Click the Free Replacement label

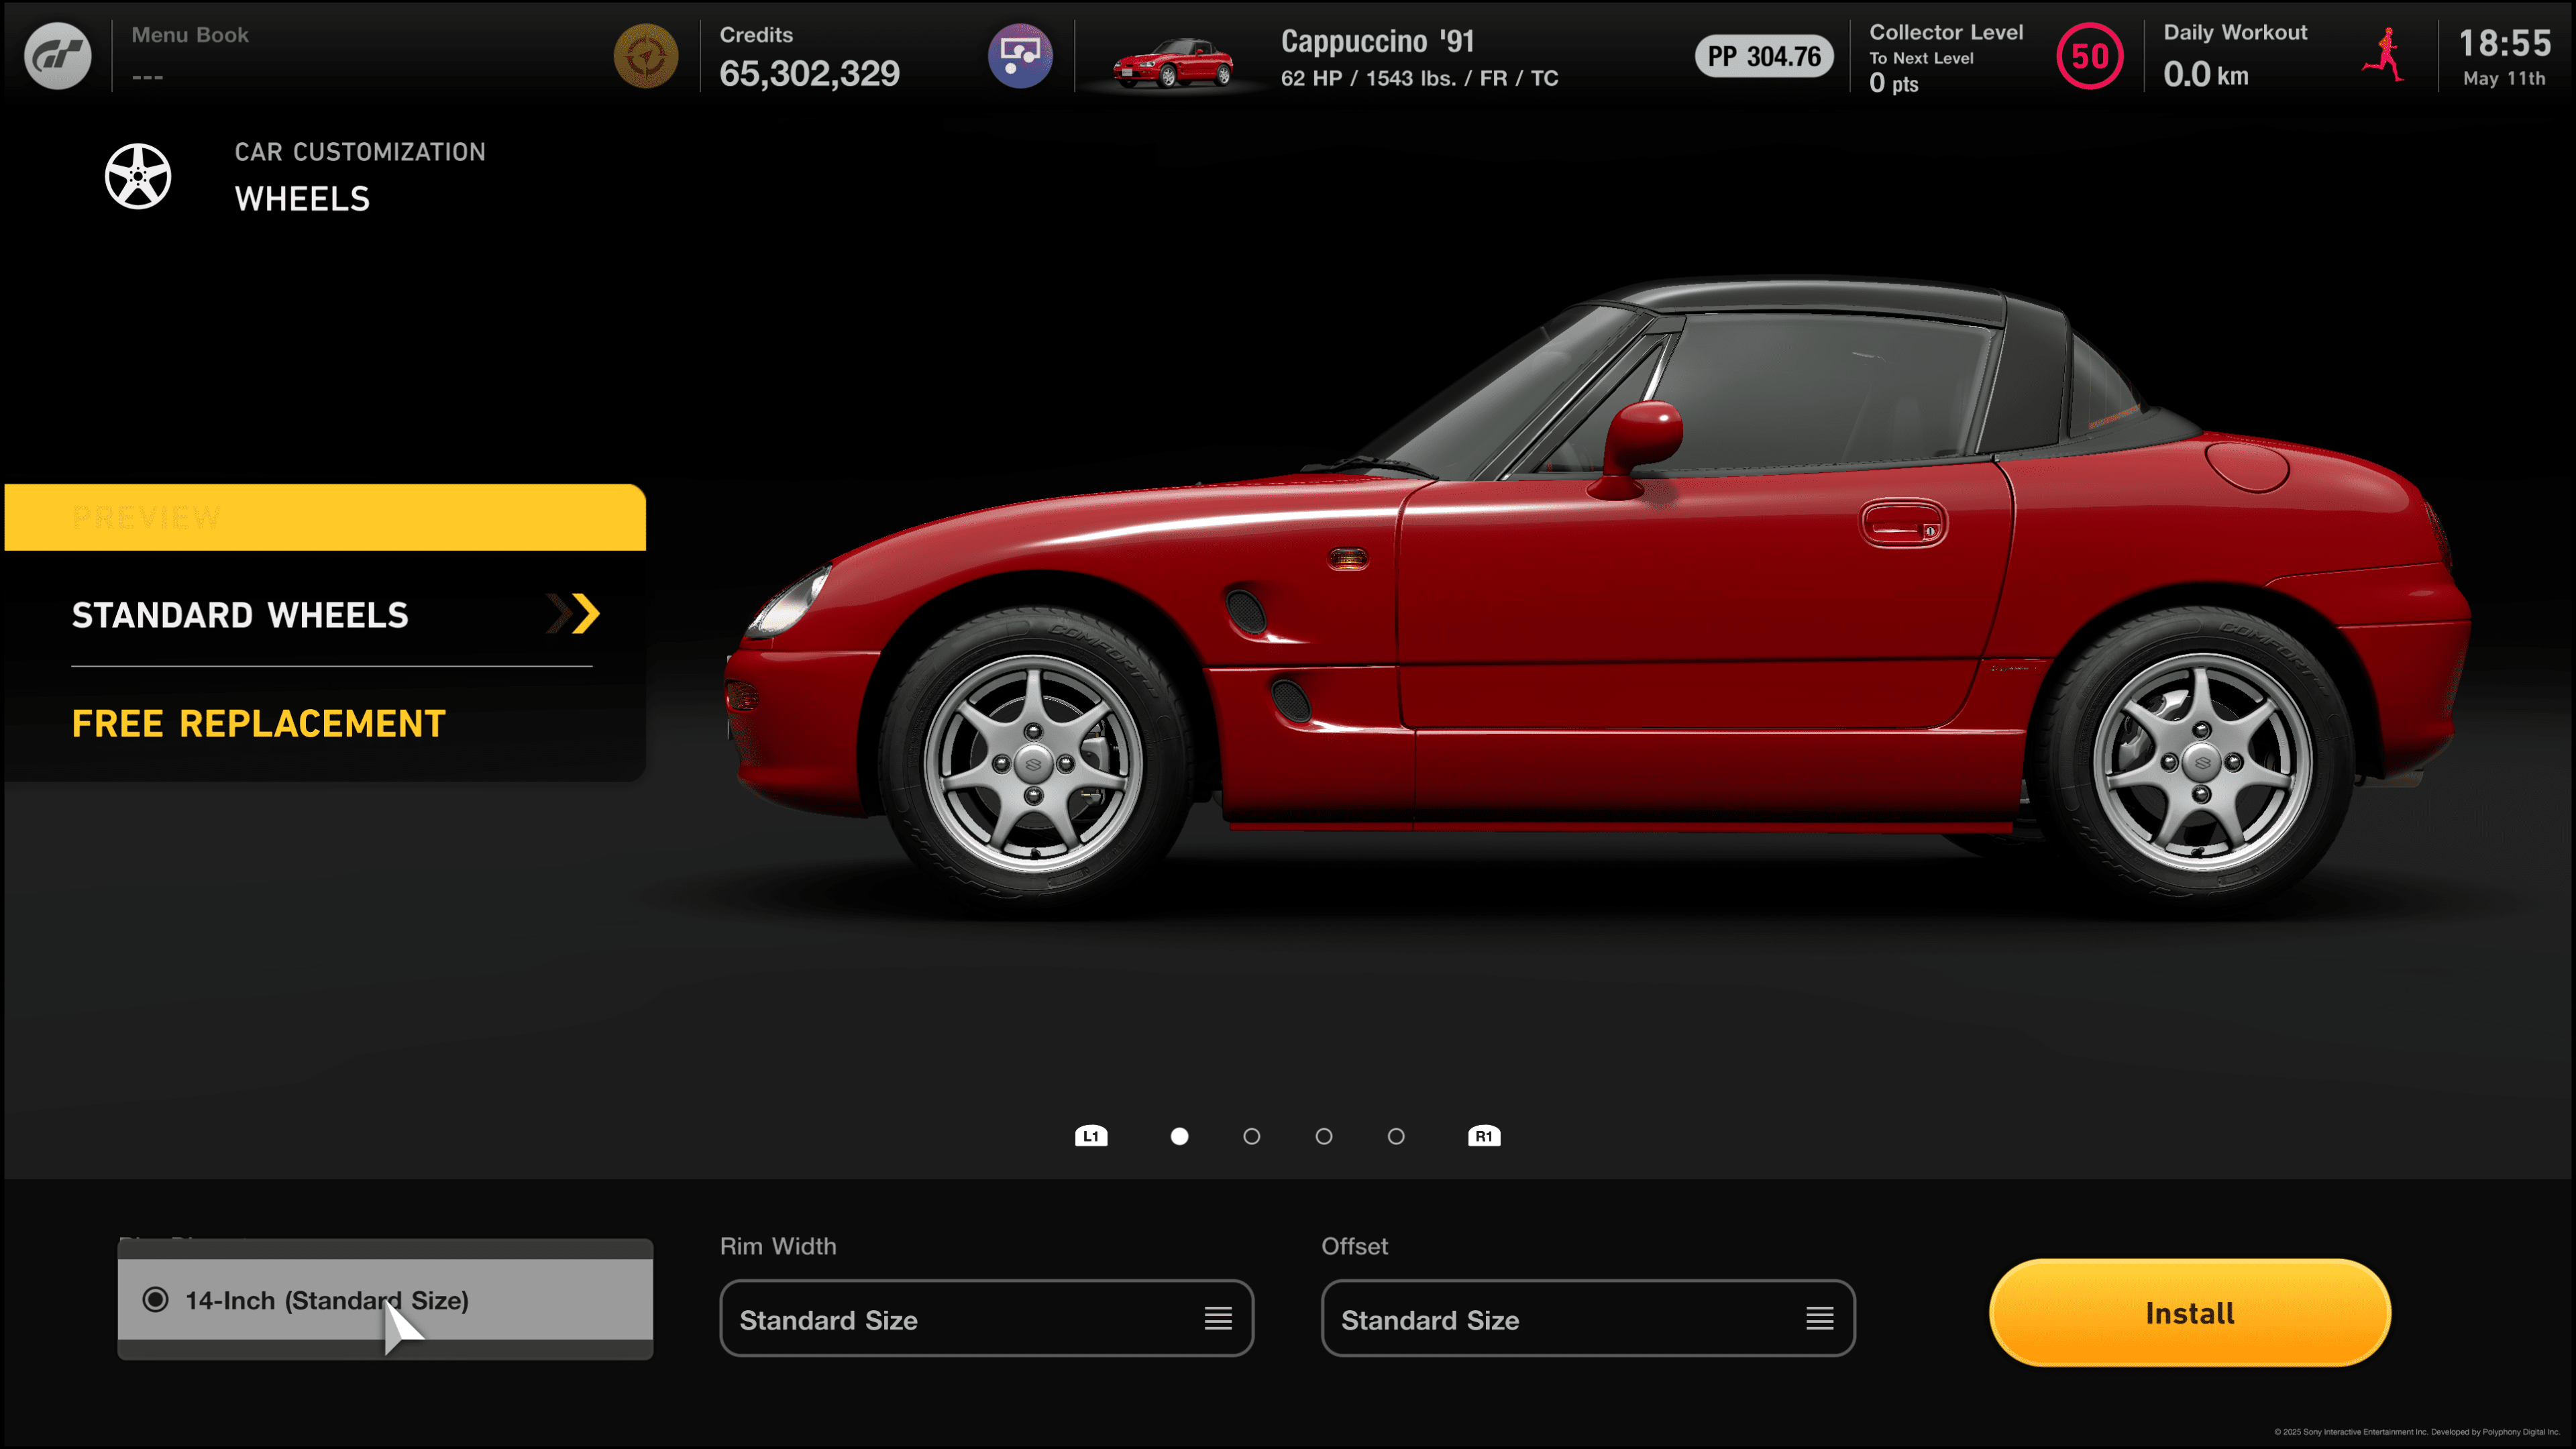(259, 723)
